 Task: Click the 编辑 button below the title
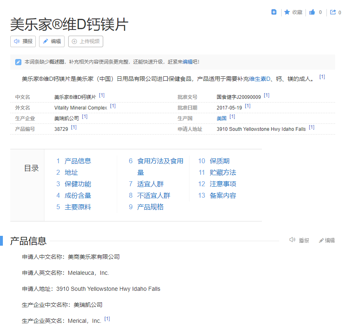pos(52,41)
